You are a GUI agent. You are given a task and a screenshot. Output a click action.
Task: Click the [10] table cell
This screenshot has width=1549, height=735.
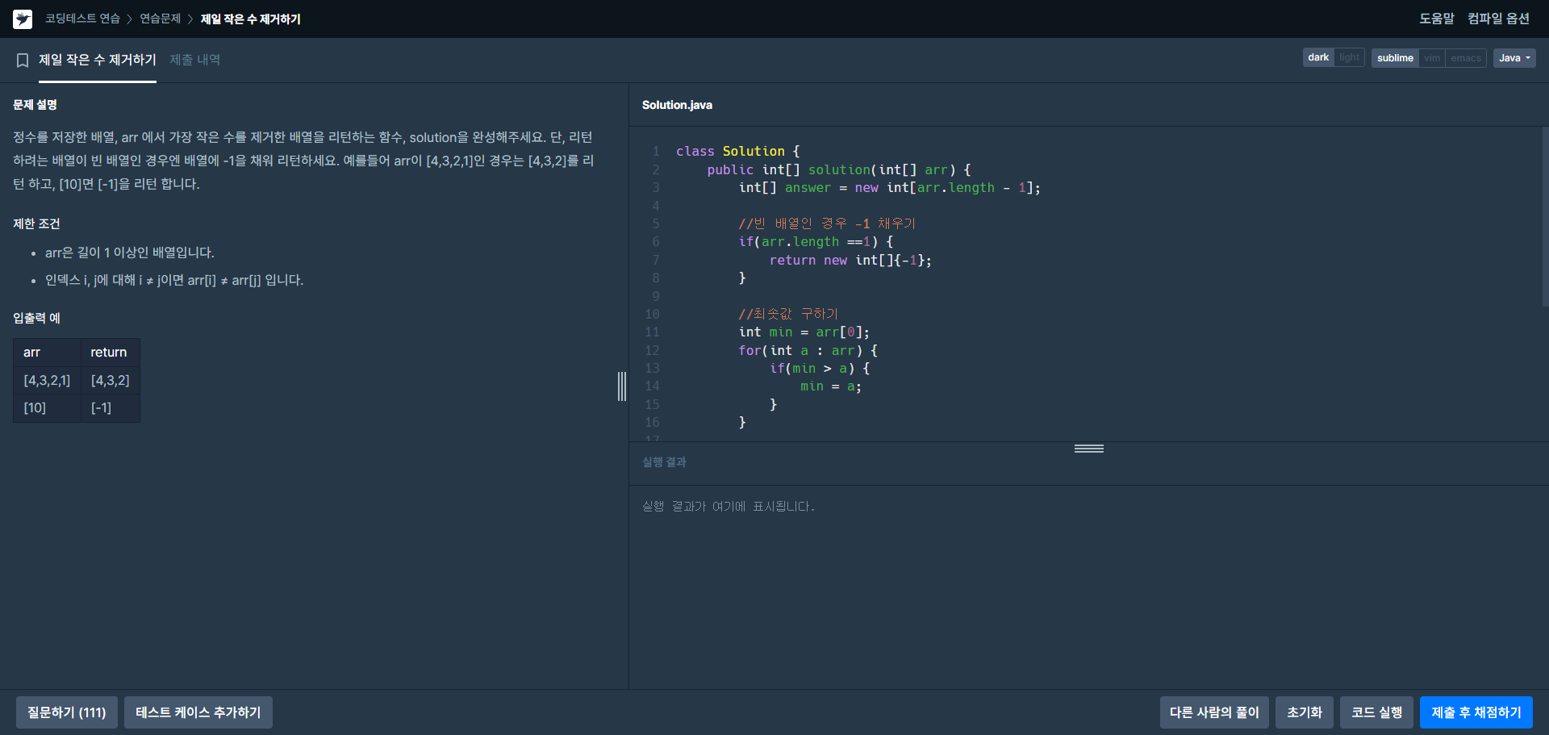(x=47, y=408)
